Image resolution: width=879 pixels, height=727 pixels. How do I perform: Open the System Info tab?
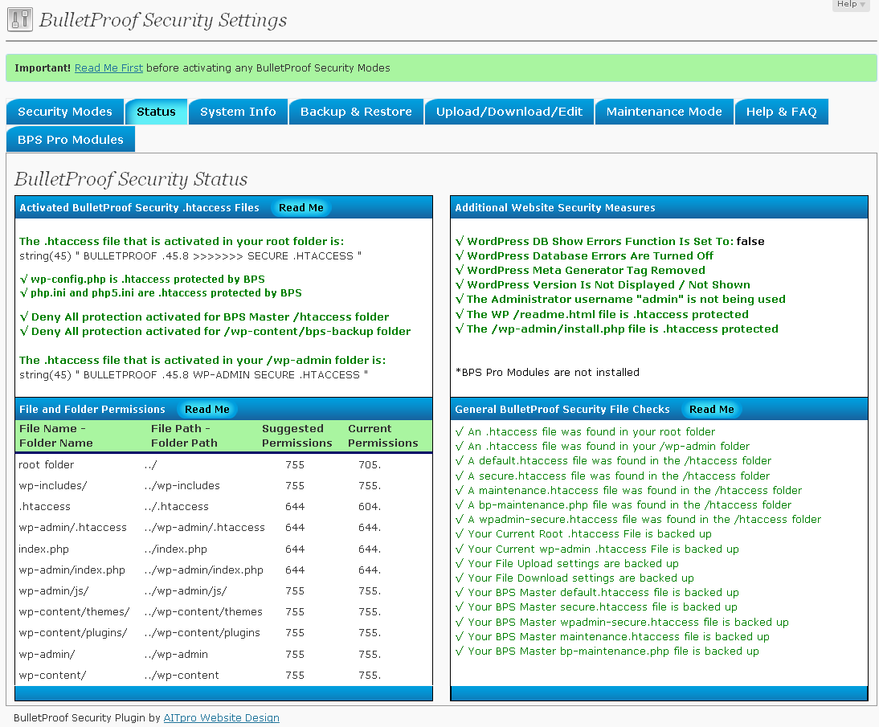239,112
